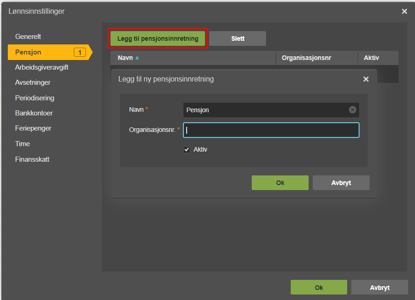
Task: Select the Time section
Action: click(x=22, y=144)
